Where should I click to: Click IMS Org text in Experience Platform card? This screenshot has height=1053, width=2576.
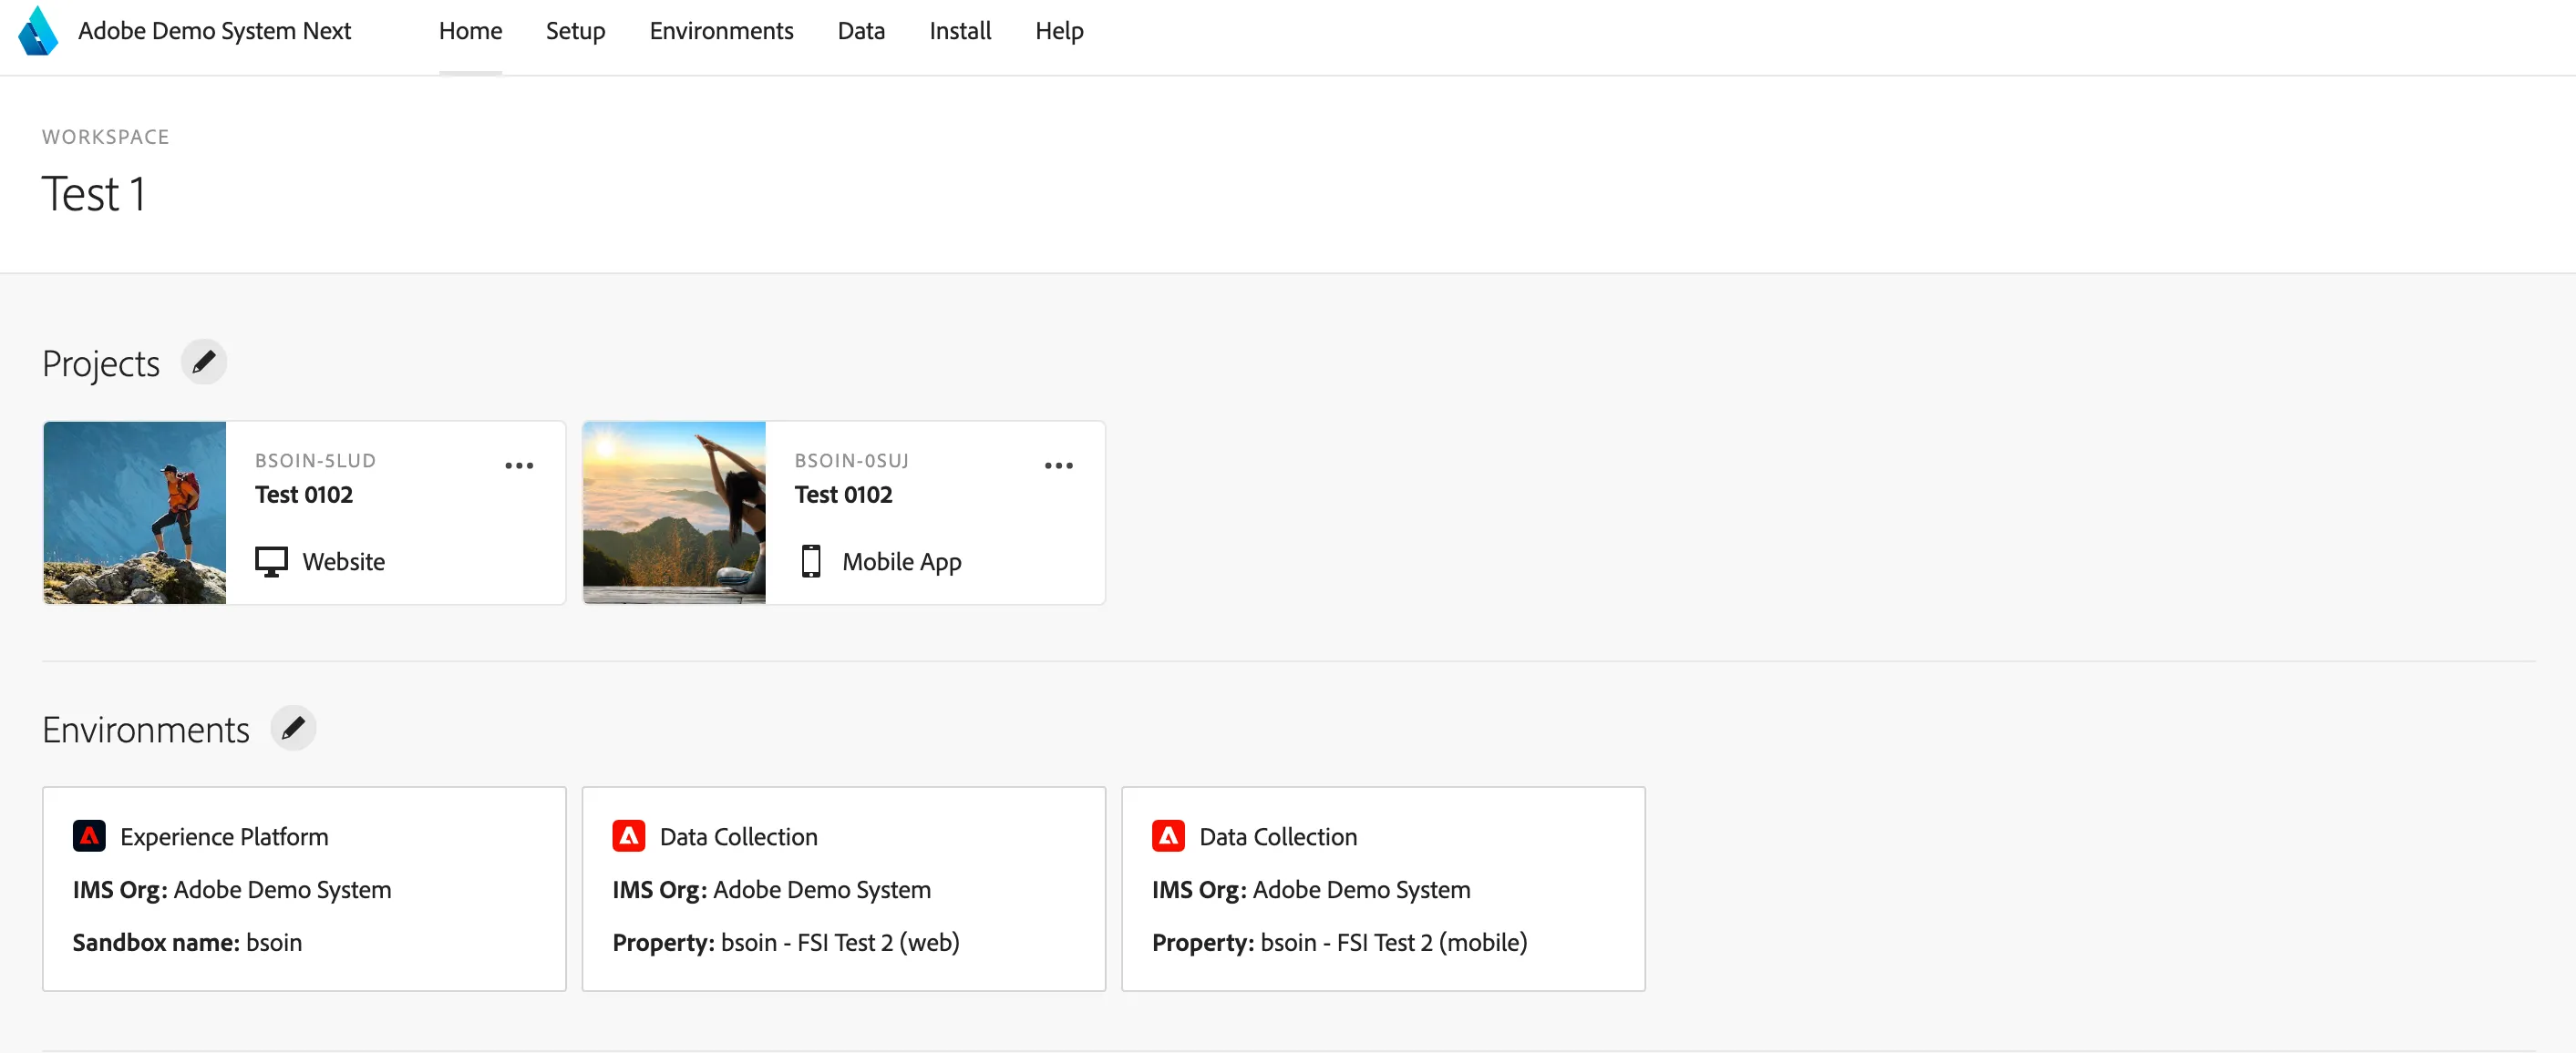tap(232, 889)
